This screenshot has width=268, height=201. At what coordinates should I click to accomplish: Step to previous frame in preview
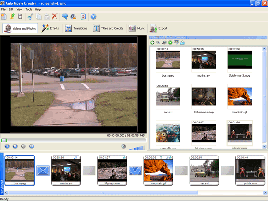[x=23, y=146]
